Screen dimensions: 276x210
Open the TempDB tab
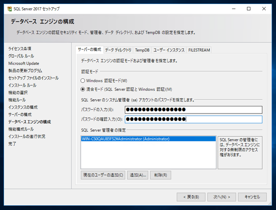142,50
